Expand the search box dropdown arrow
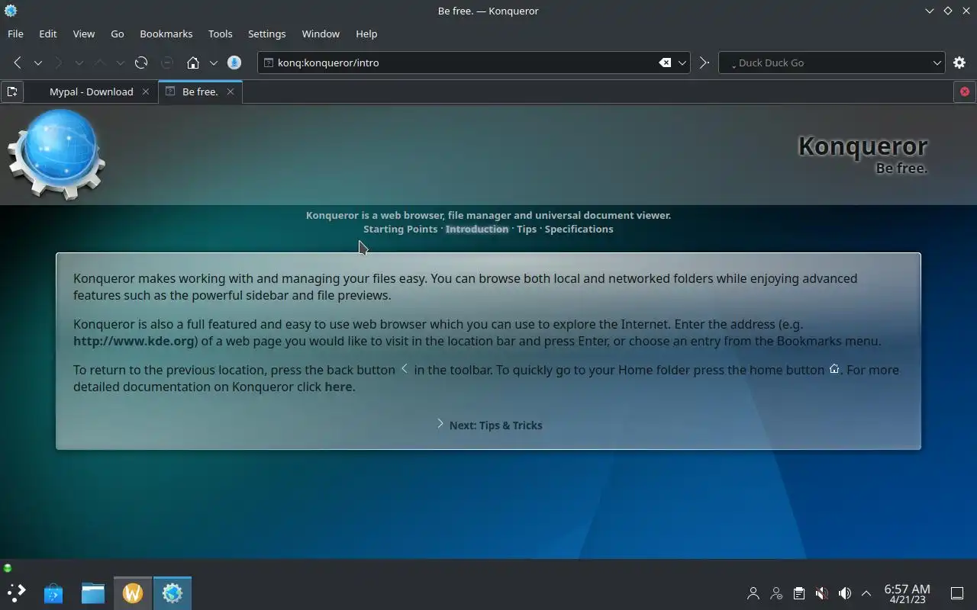This screenshot has height=610, width=977. (937, 63)
